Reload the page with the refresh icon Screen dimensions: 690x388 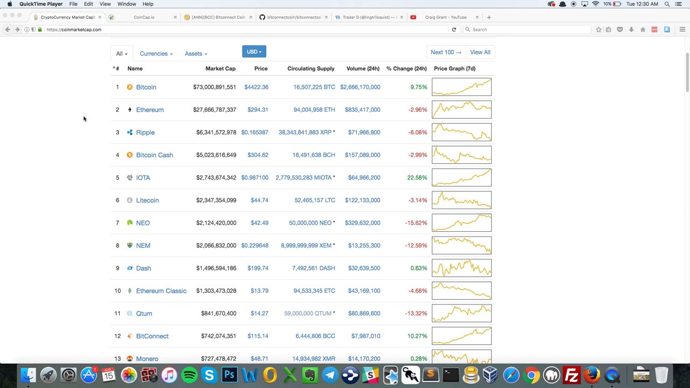(454, 30)
